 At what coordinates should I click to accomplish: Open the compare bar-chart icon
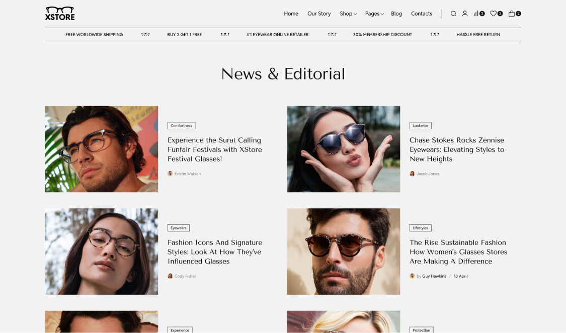point(476,14)
